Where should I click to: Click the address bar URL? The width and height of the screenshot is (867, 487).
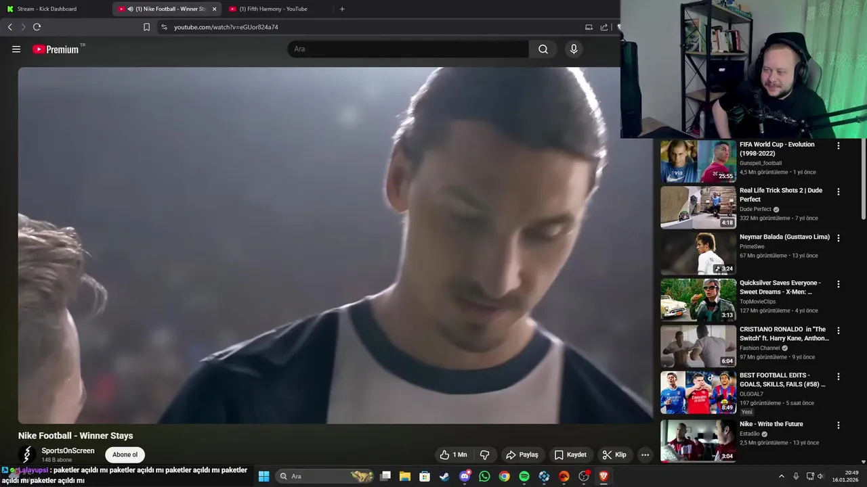pos(226,27)
